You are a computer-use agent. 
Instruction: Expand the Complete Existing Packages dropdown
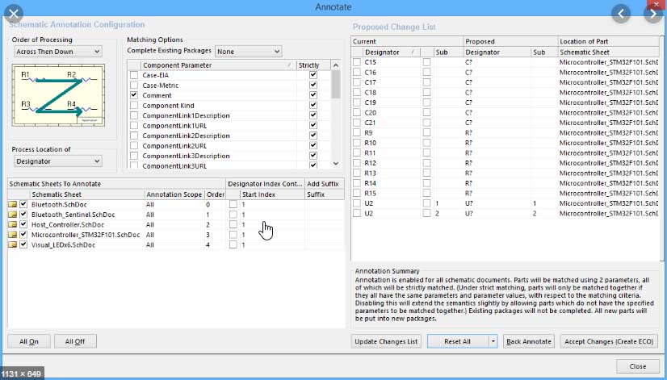click(248, 52)
